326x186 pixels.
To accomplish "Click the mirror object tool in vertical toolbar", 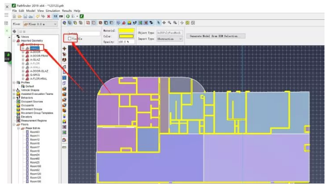I will [64, 60].
